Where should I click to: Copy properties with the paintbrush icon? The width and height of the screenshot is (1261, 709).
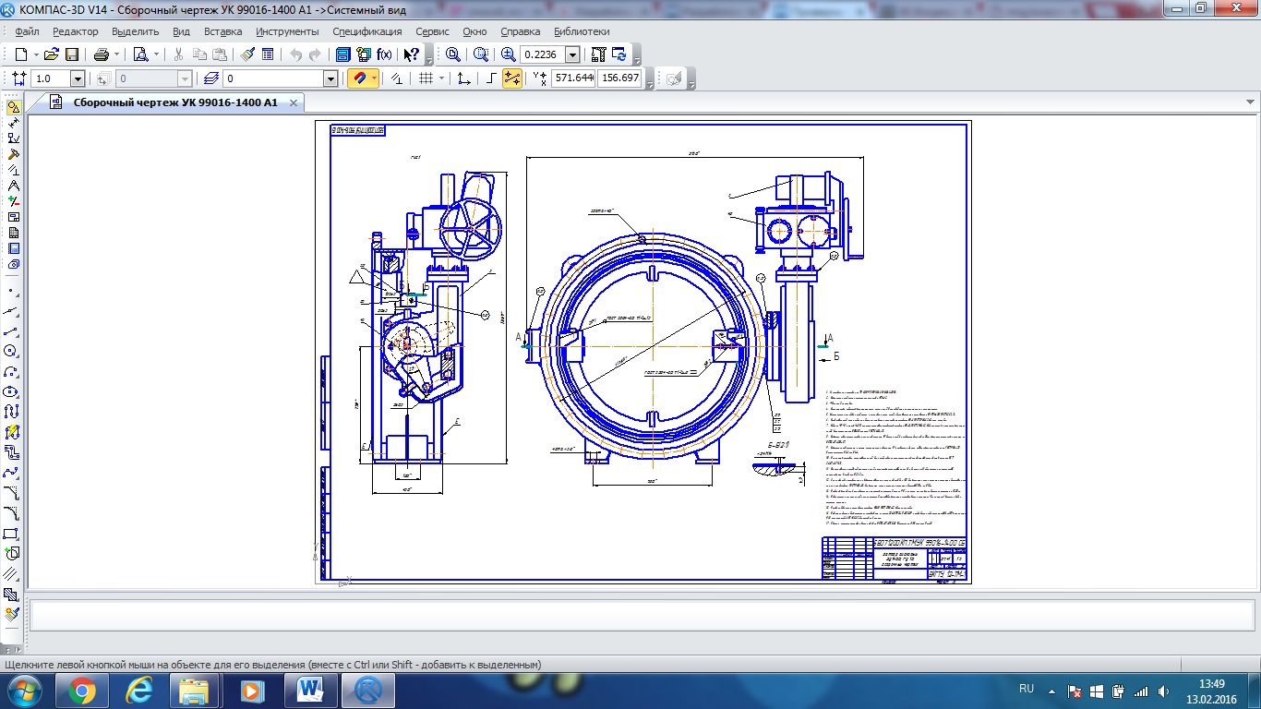coord(248,54)
